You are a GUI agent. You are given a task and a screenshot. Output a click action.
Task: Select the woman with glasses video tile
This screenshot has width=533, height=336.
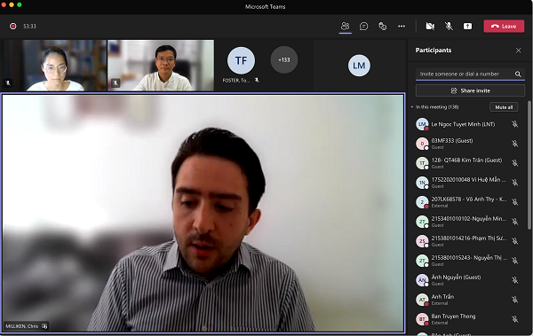click(53, 66)
